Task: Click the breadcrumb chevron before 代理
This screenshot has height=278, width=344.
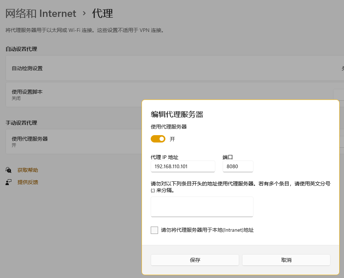Action: tap(84, 14)
